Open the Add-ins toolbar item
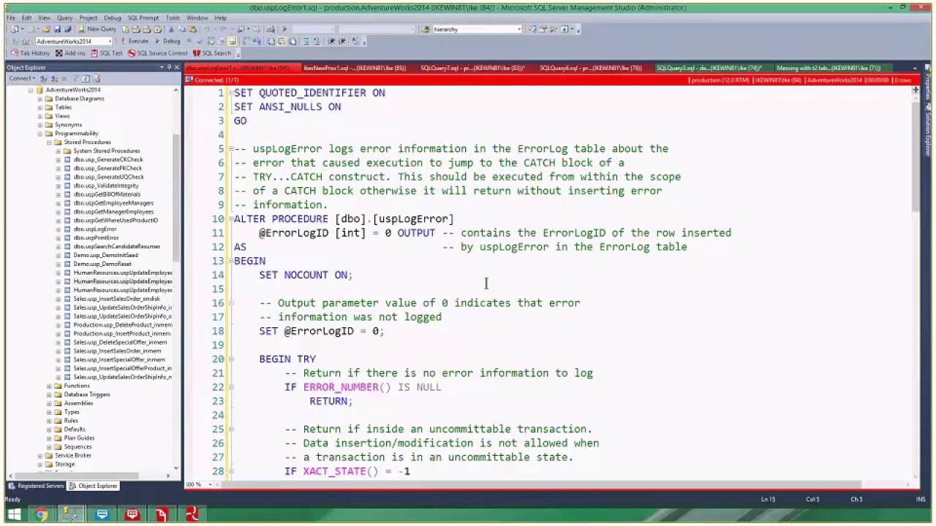This screenshot has height=526, width=936. pyautogui.click(x=71, y=53)
